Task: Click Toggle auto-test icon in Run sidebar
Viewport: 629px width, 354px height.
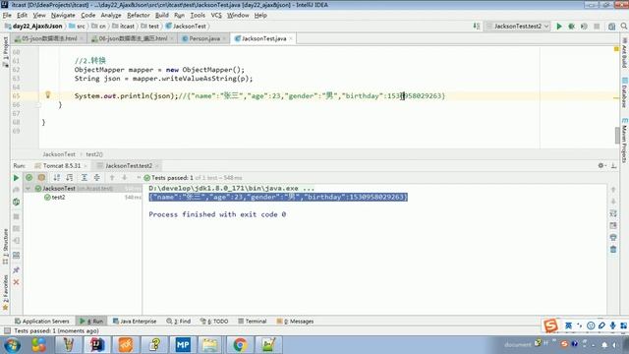Action: click(16, 202)
